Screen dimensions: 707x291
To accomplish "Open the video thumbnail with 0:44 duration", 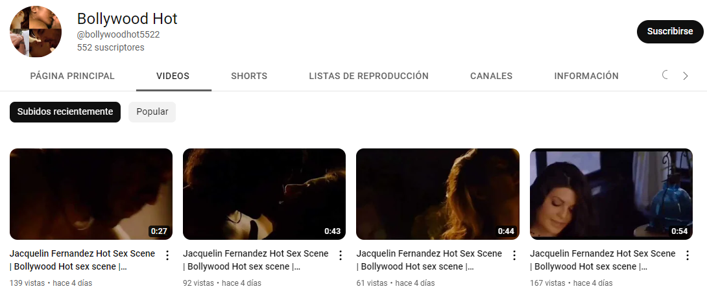I will pos(438,194).
